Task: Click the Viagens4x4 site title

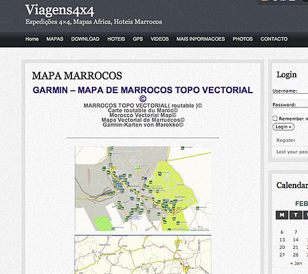Action: click(x=60, y=10)
